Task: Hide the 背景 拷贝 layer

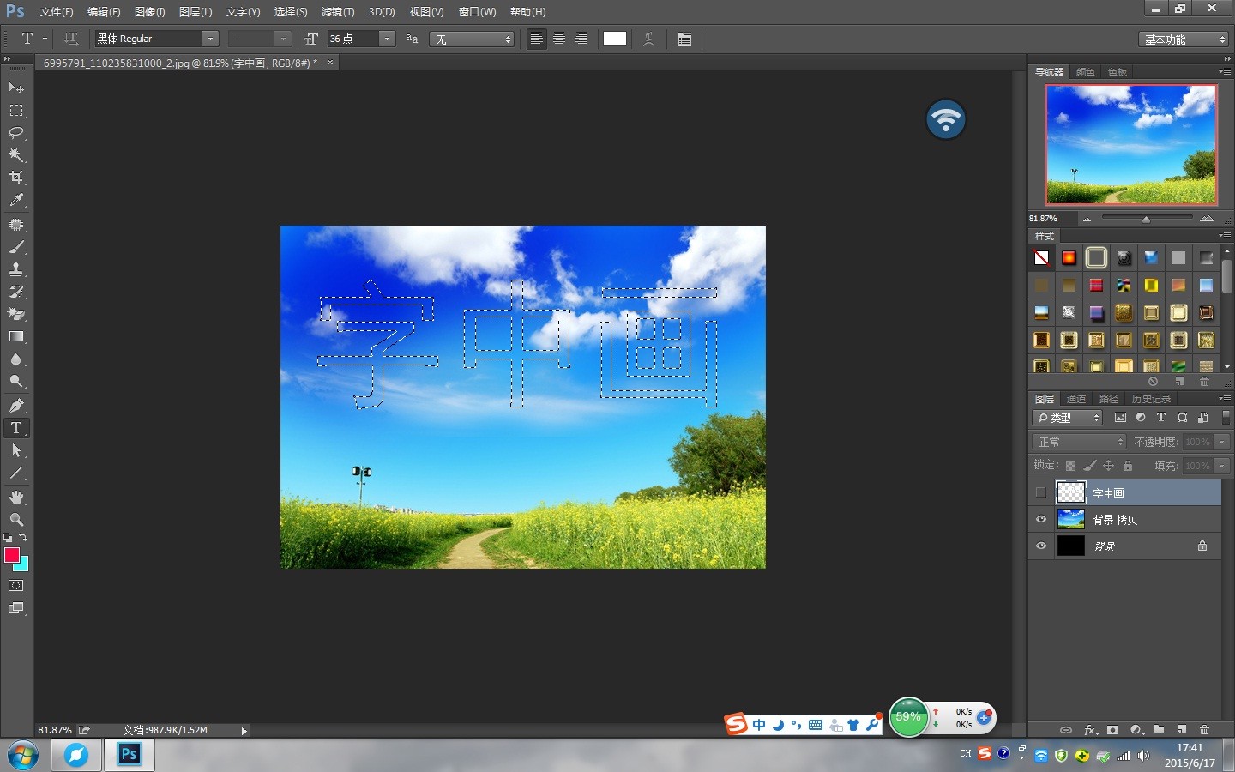Action: click(1041, 519)
